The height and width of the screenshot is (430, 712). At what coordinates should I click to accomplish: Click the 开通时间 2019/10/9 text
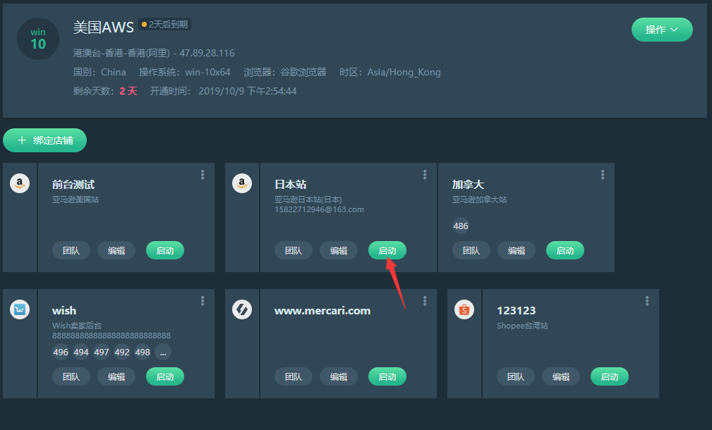pos(223,91)
